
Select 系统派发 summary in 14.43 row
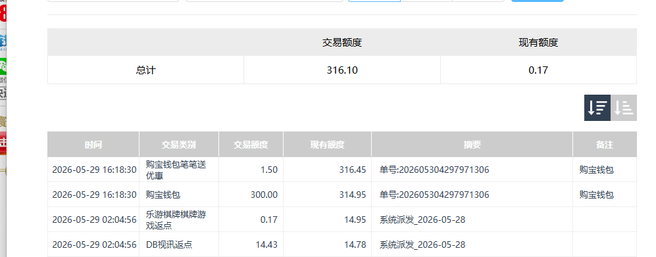tap(422, 245)
